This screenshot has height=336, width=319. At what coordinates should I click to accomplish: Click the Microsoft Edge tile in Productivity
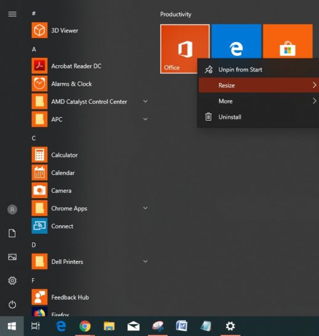coord(236,41)
